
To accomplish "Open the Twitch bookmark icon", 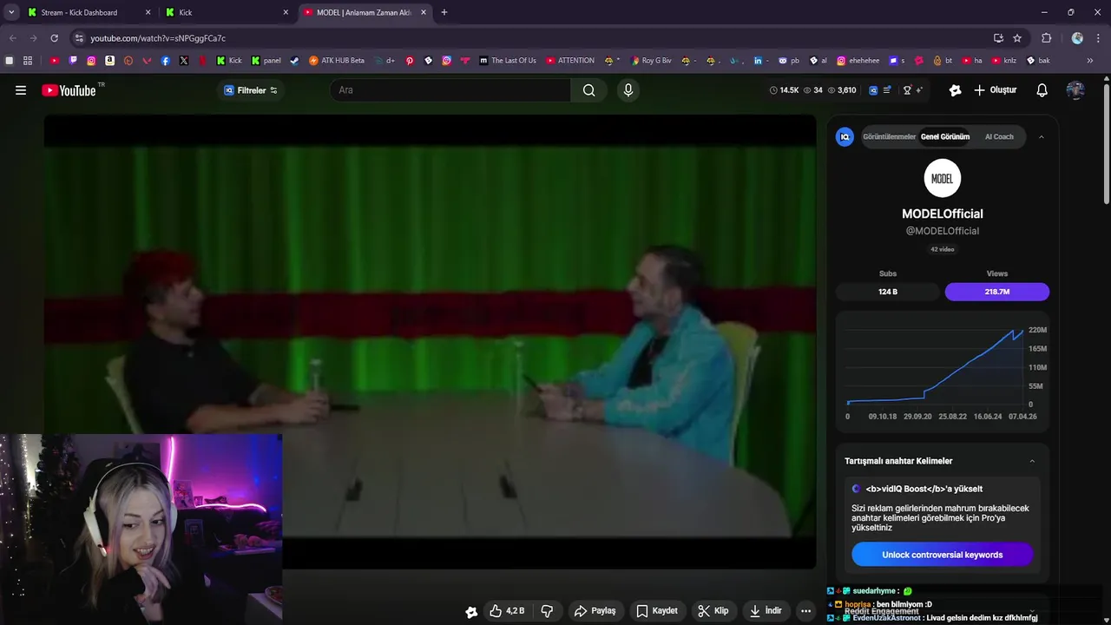I will click(73, 61).
